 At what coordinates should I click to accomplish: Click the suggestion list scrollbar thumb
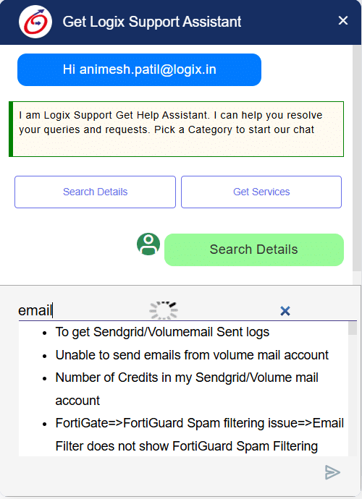(353, 328)
